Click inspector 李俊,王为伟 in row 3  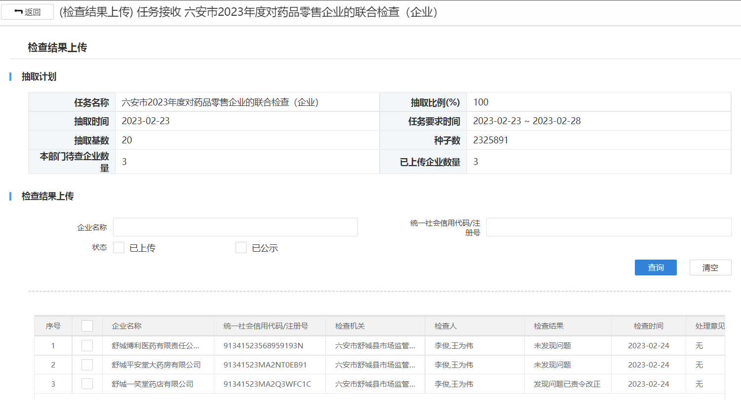tap(454, 384)
